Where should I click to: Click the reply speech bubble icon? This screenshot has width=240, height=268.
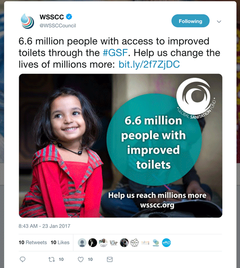point(23,259)
